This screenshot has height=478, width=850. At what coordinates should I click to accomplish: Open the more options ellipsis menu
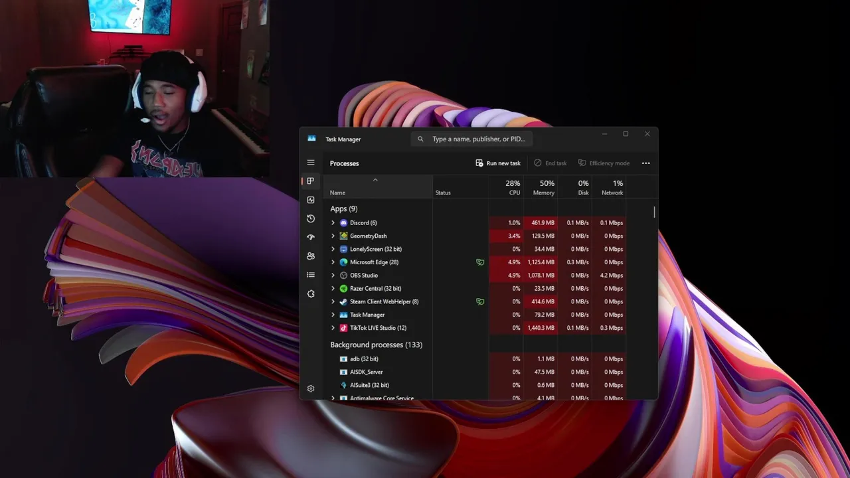645,163
